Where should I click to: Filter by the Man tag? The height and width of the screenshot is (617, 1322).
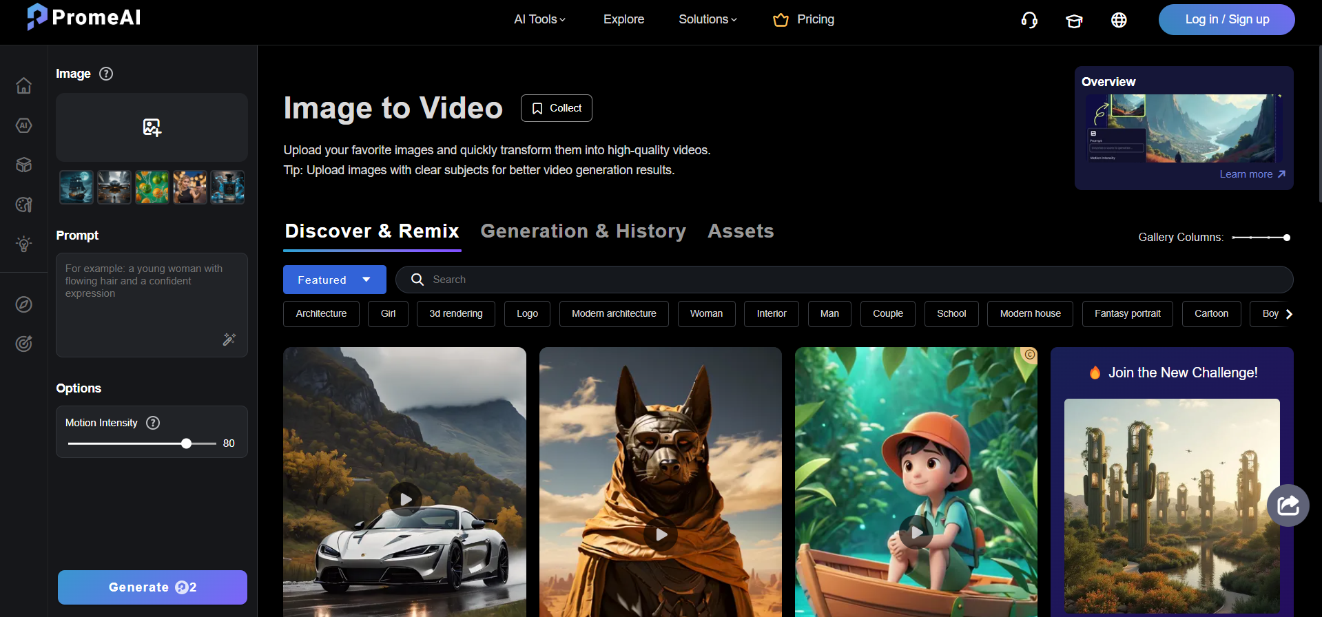coord(829,313)
